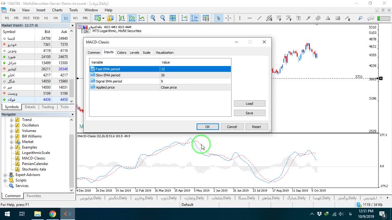
Task: Select the arrow object tool
Action: pos(308,18)
